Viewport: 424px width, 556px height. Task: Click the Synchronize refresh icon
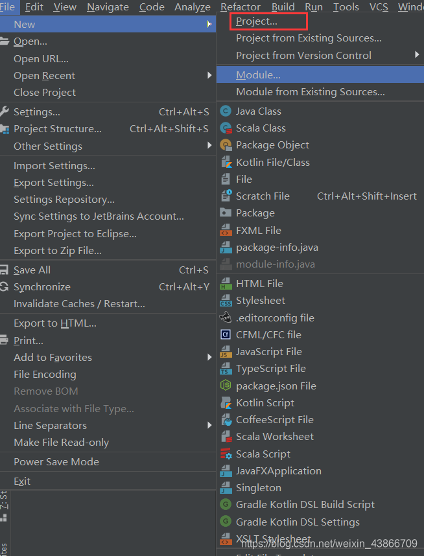(4, 286)
